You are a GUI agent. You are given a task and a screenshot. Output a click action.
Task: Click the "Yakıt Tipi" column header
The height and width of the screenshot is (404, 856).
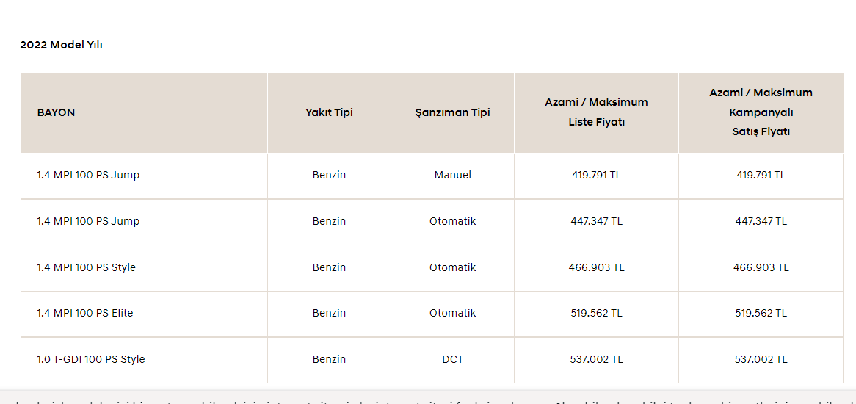pyautogui.click(x=329, y=112)
